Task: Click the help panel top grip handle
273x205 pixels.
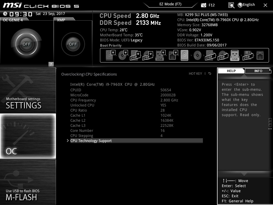Action: pos(244,76)
